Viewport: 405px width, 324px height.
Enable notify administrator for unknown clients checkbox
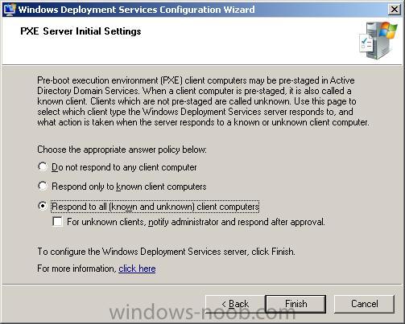[57, 222]
